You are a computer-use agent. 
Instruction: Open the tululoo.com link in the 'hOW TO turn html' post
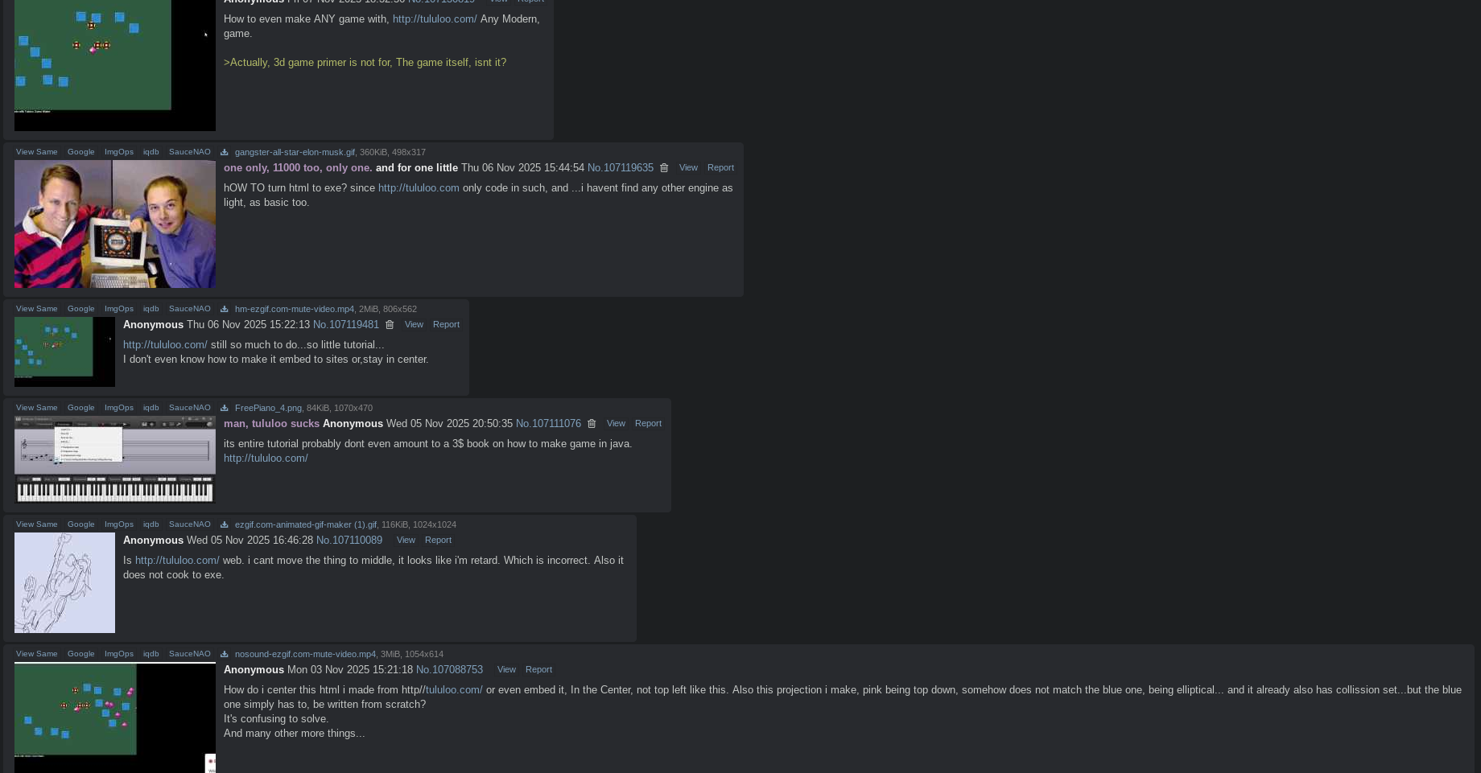pyautogui.click(x=419, y=188)
